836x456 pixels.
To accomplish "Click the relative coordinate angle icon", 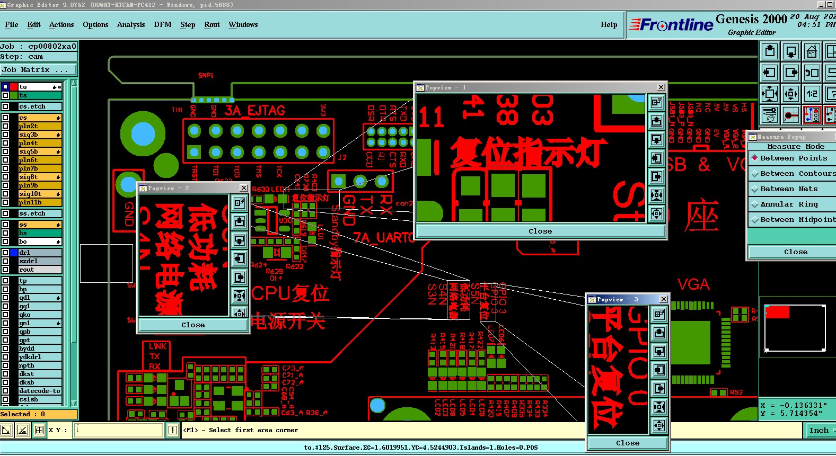I will (22, 430).
